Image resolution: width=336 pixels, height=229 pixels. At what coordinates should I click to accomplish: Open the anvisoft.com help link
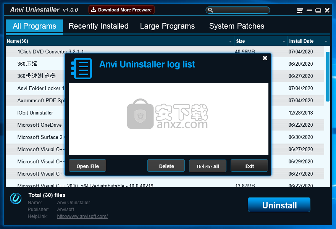coord(82,216)
